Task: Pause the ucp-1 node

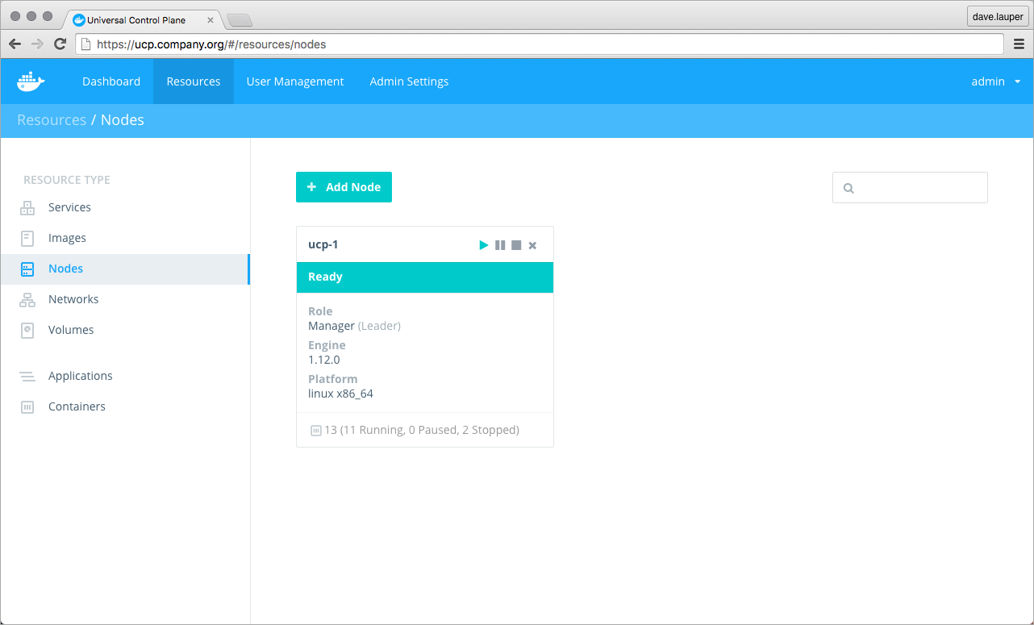Action: pos(500,245)
